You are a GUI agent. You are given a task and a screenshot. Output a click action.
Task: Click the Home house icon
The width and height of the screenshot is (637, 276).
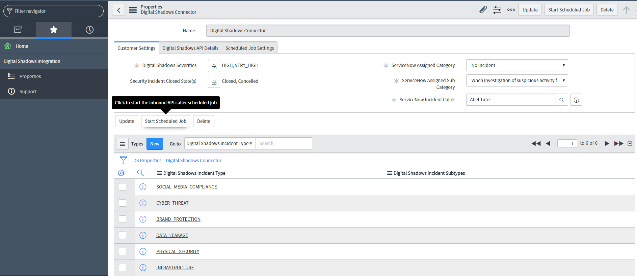(8, 46)
